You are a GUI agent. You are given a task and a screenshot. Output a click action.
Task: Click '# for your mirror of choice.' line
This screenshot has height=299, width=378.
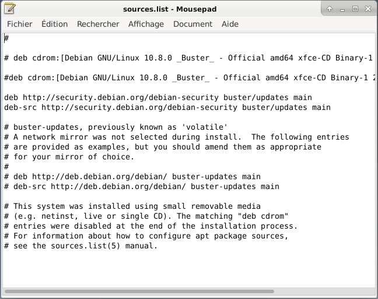tap(69, 156)
